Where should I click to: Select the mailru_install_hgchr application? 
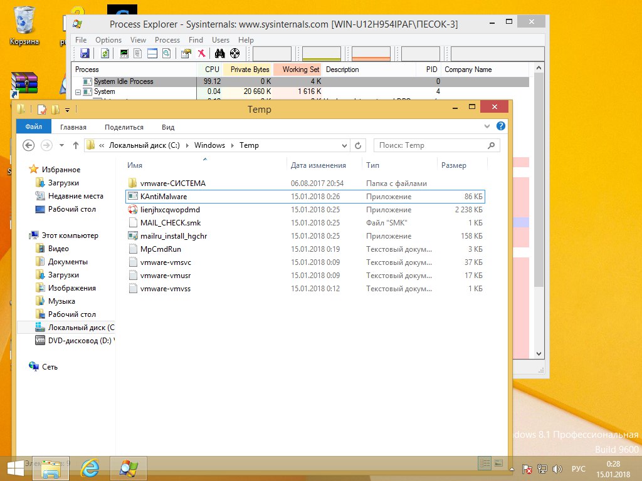pos(305,236)
